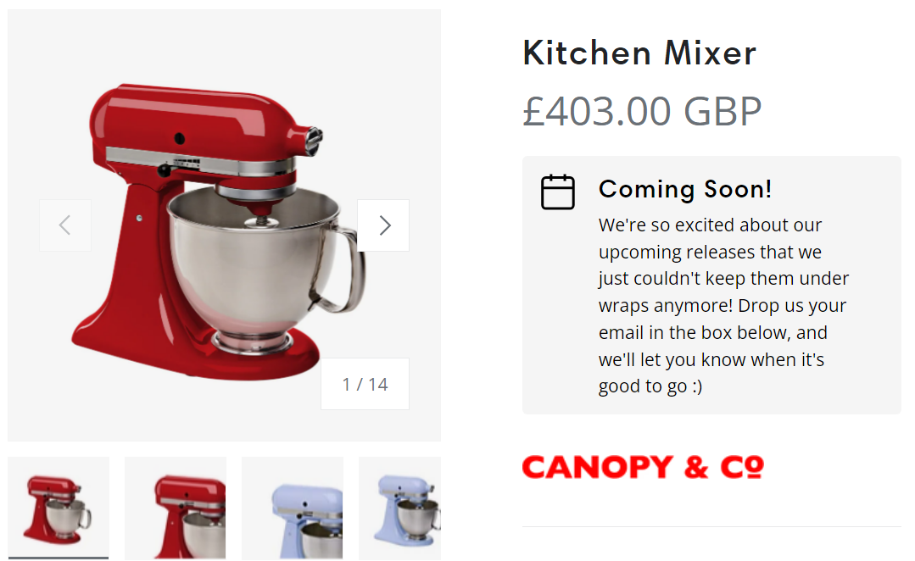The height and width of the screenshot is (561, 915).
Task: Click the mixer head attachment knob
Action: pos(314,142)
